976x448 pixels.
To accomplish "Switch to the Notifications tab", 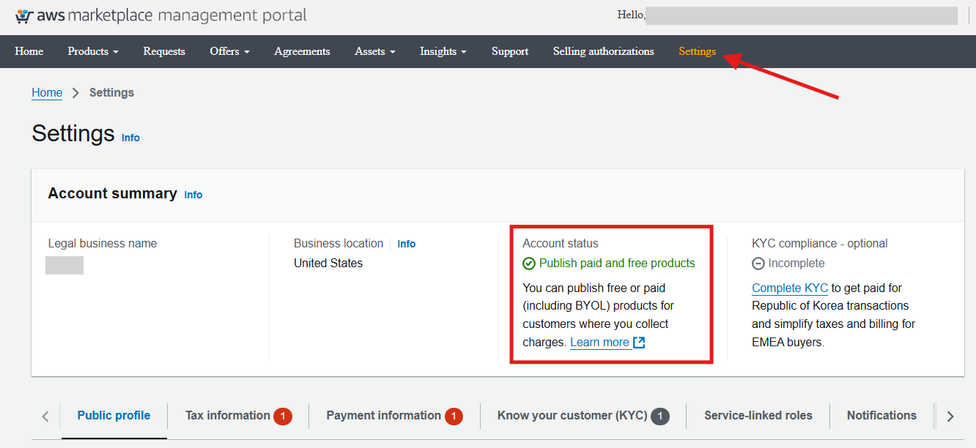I will 881,416.
